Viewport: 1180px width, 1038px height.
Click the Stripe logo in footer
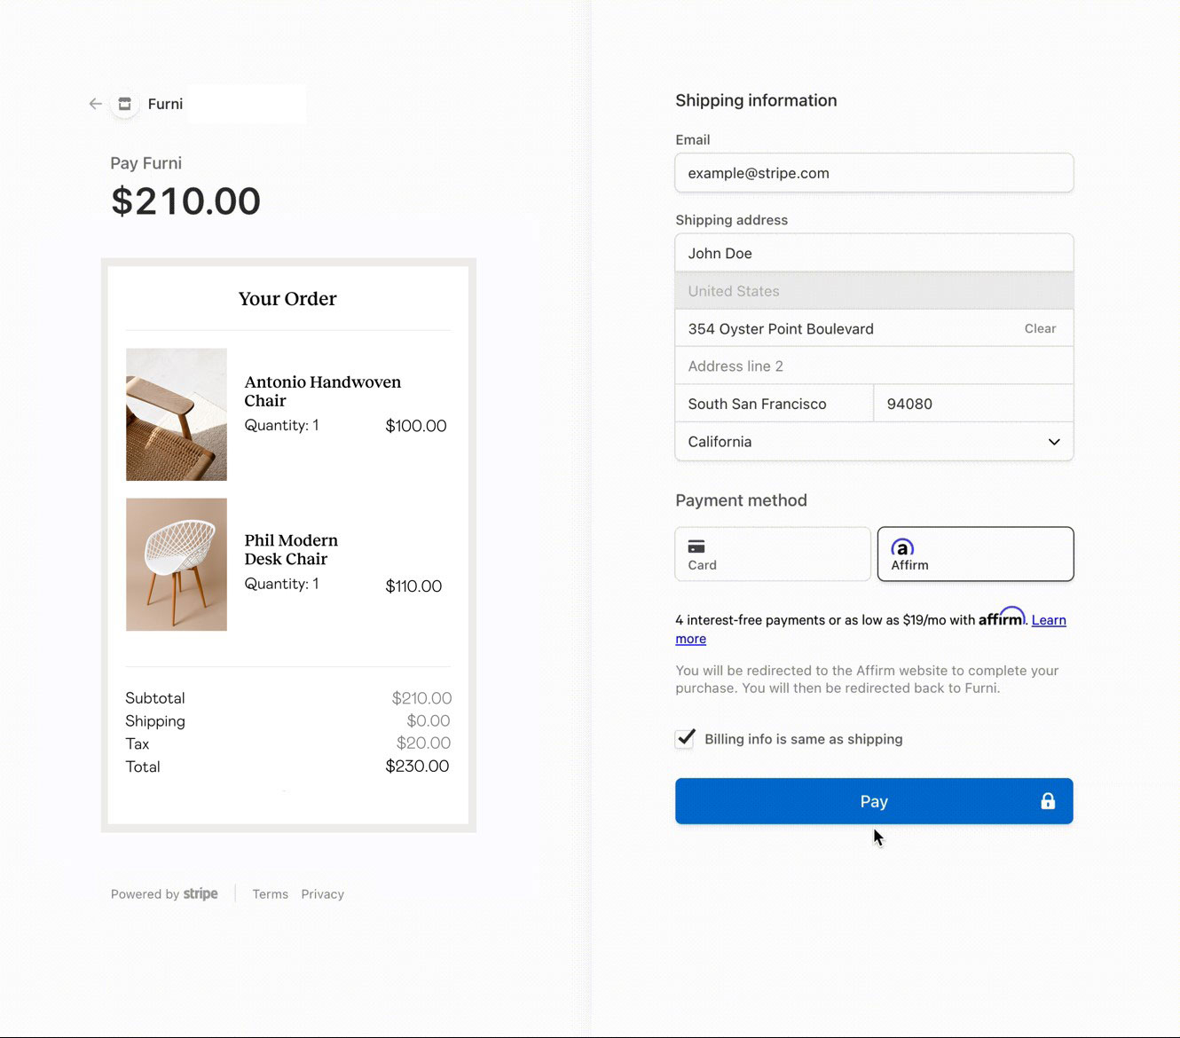click(201, 893)
